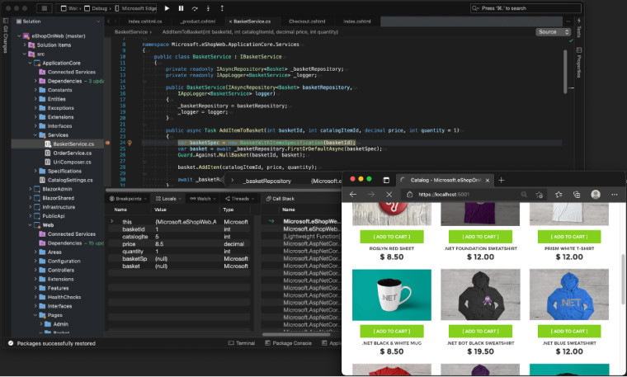Image resolution: width=627 pixels, height=377 pixels.
Task: Expand the Specifications folder
Action: click(x=35, y=171)
